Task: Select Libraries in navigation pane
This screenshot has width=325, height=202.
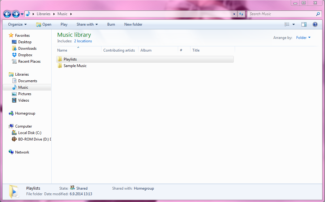Action: tap(22, 74)
